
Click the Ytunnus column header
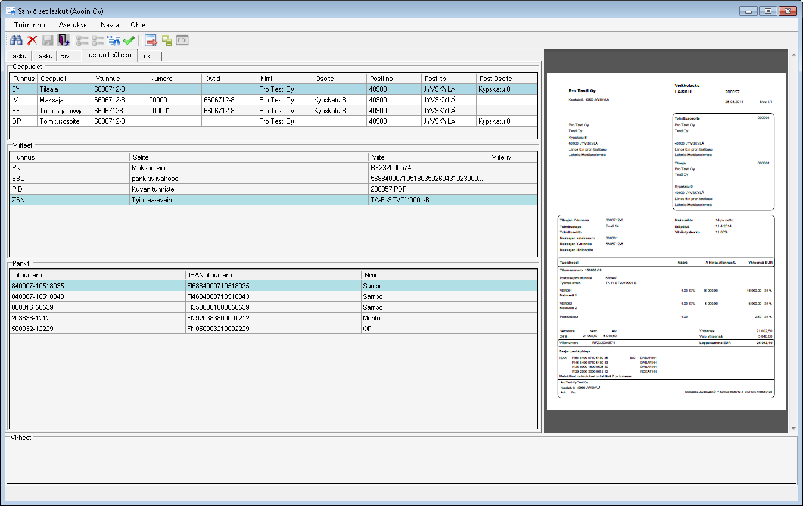(119, 79)
